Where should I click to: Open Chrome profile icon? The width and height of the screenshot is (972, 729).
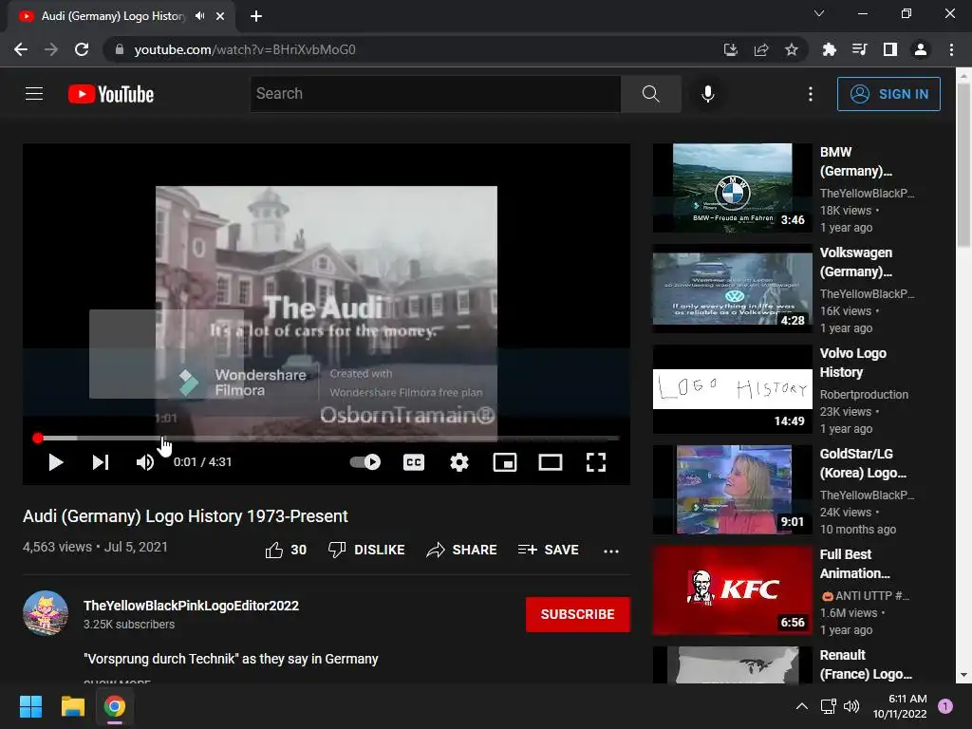click(921, 49)
